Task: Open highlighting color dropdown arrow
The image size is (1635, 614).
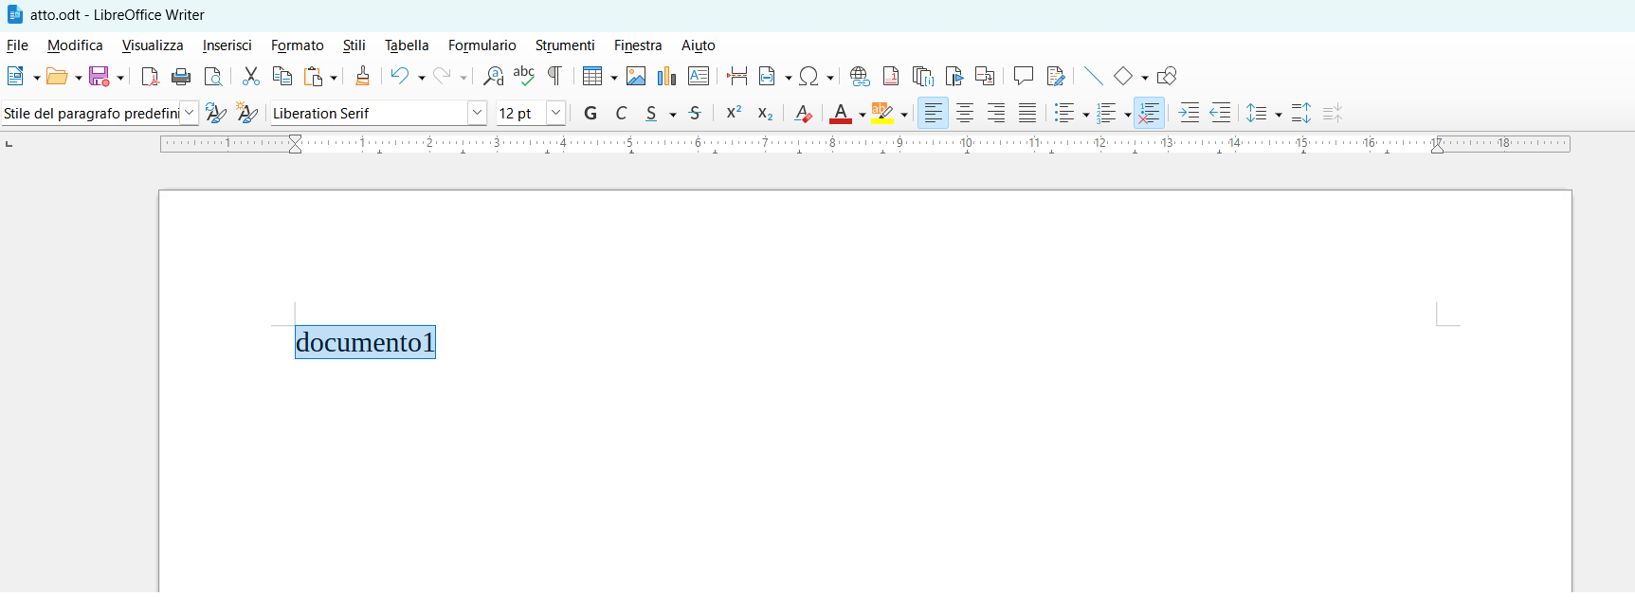Action: tap(904, 115)
